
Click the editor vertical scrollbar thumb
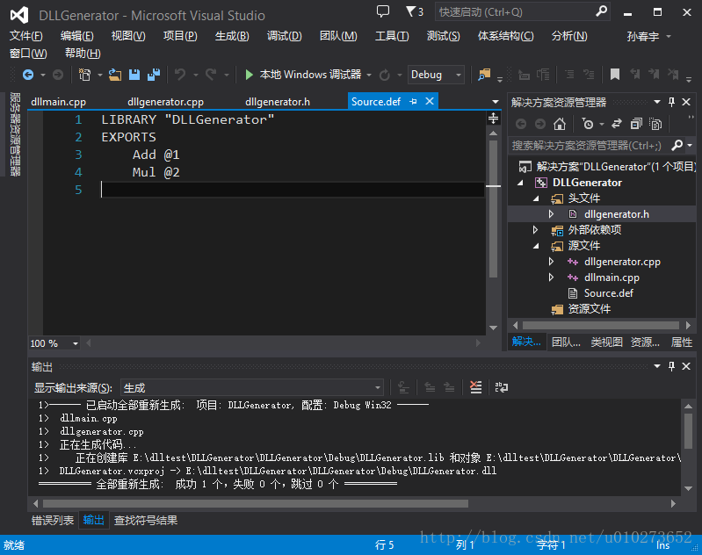[494, 209]
